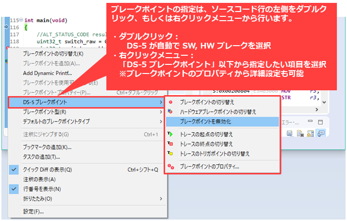347x221 pixels.
Task: Click the save console output icon
Action: click(x=289, y=133)
